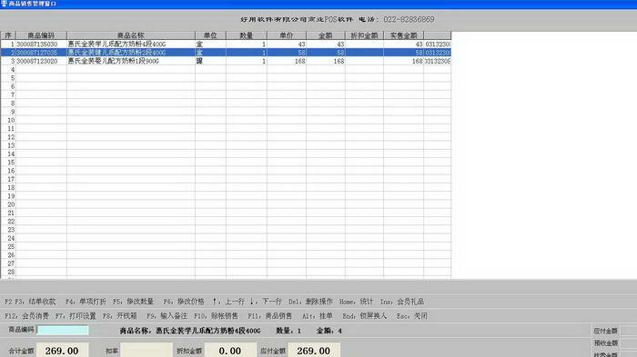Click the product name in highlighted row 2
Viewport: 637px width, 357px height.
tap(116, 53)
